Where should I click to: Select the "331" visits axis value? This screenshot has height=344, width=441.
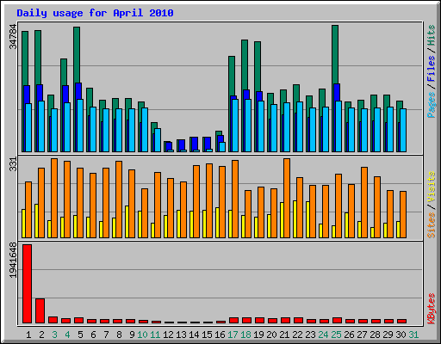(13, 164)
